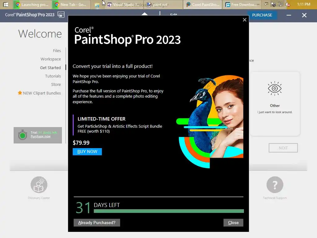Image resolution: width=317 pixels, height=238 pixels.
Task: Click the $79.99 price text
Action: [x=81, y=143]
